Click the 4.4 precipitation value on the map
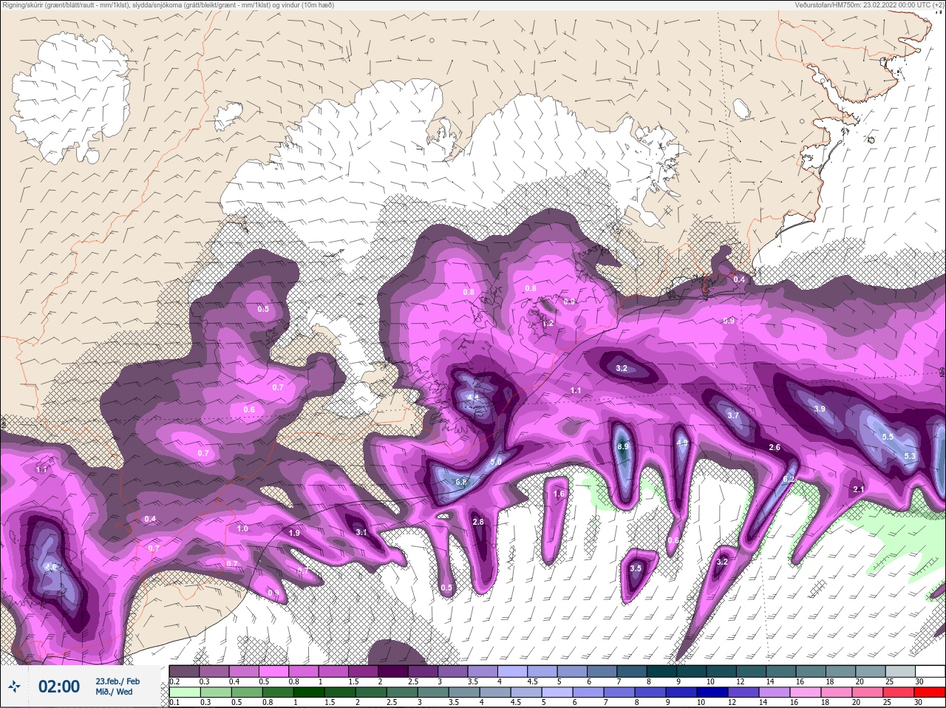Viewport: 946px width, 708px height. click(x=473, y=397)
